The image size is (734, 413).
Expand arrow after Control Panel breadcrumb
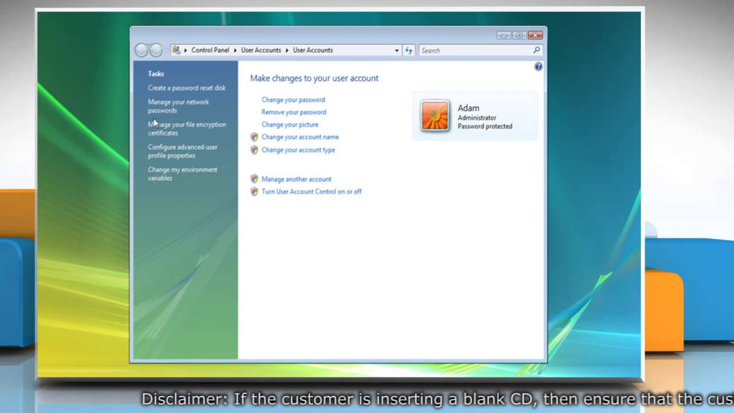(x=235, y=50)
